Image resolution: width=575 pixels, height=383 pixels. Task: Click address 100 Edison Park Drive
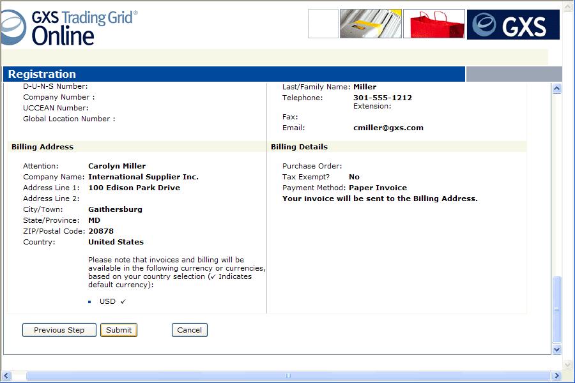coord(134,188)
